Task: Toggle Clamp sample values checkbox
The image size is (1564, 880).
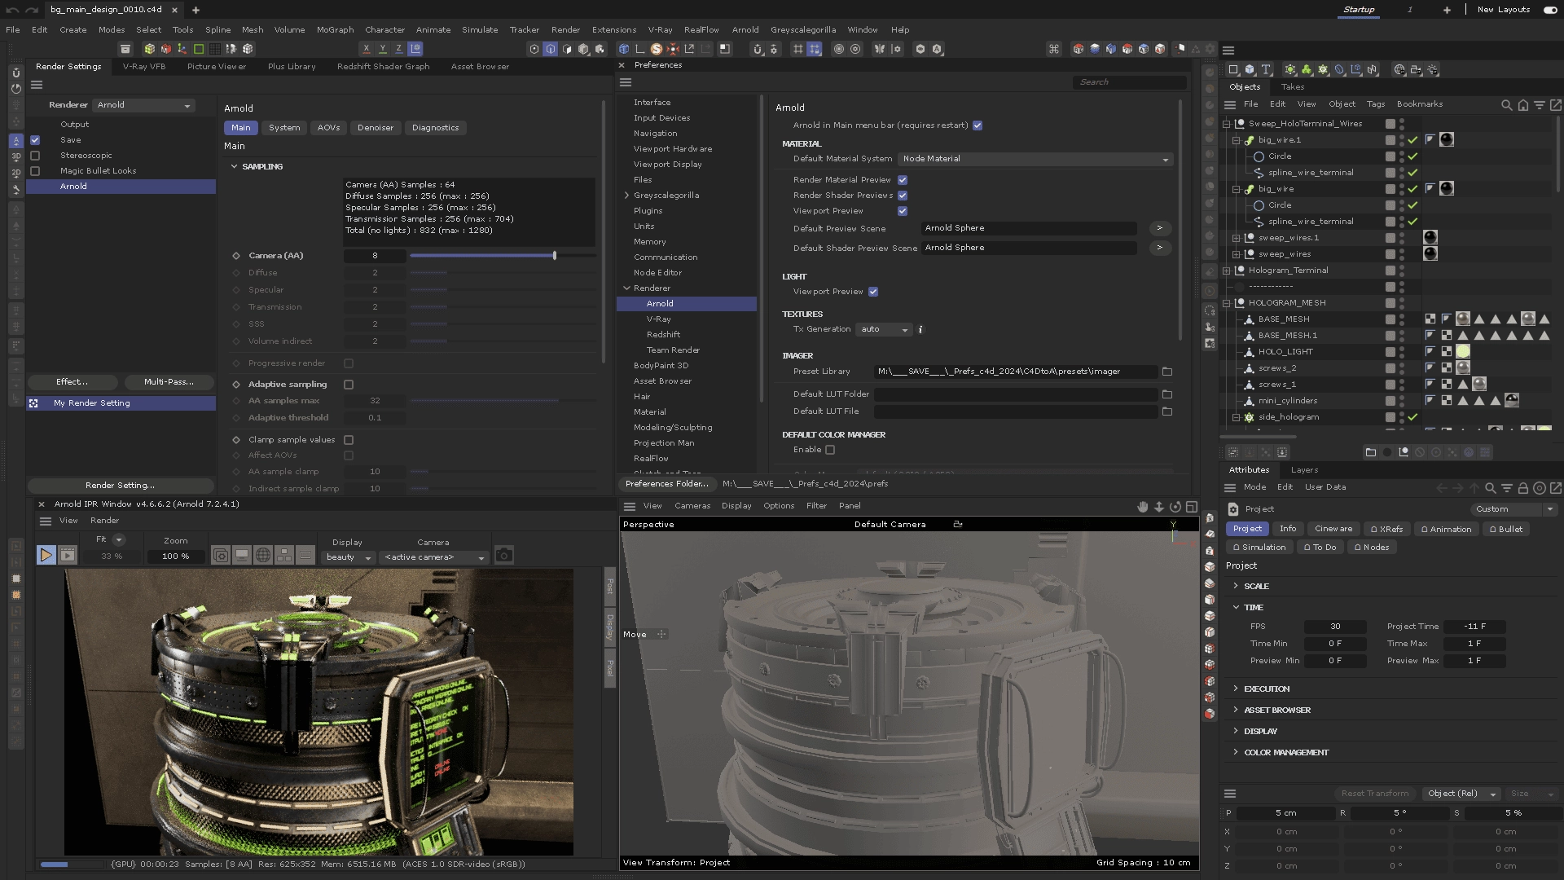Action: (349, 440)
